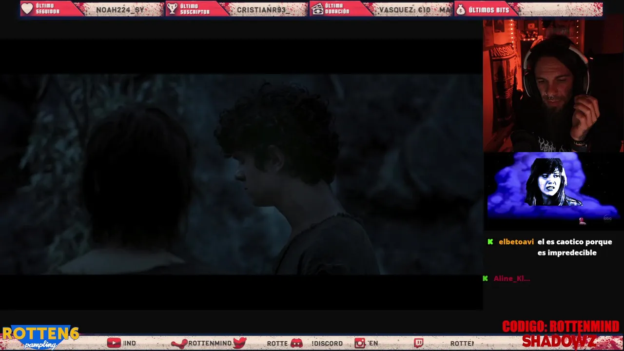The width and height of the screenshot is (624, 351).
Task: Click the DISCORD label in bottom bar
Action: pyautogui.click(x=327, y=344)
